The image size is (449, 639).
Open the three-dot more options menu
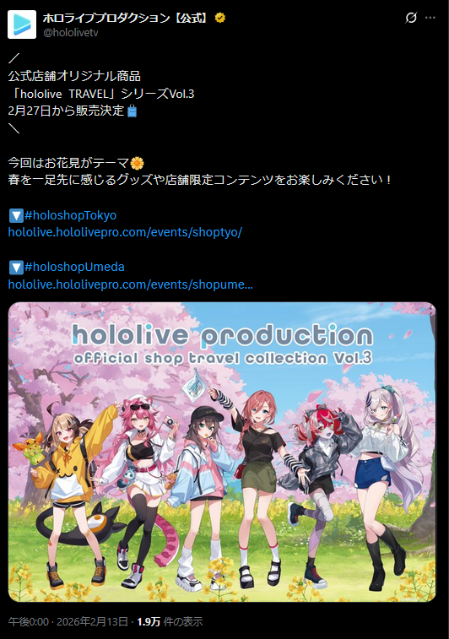coord(430,18)
